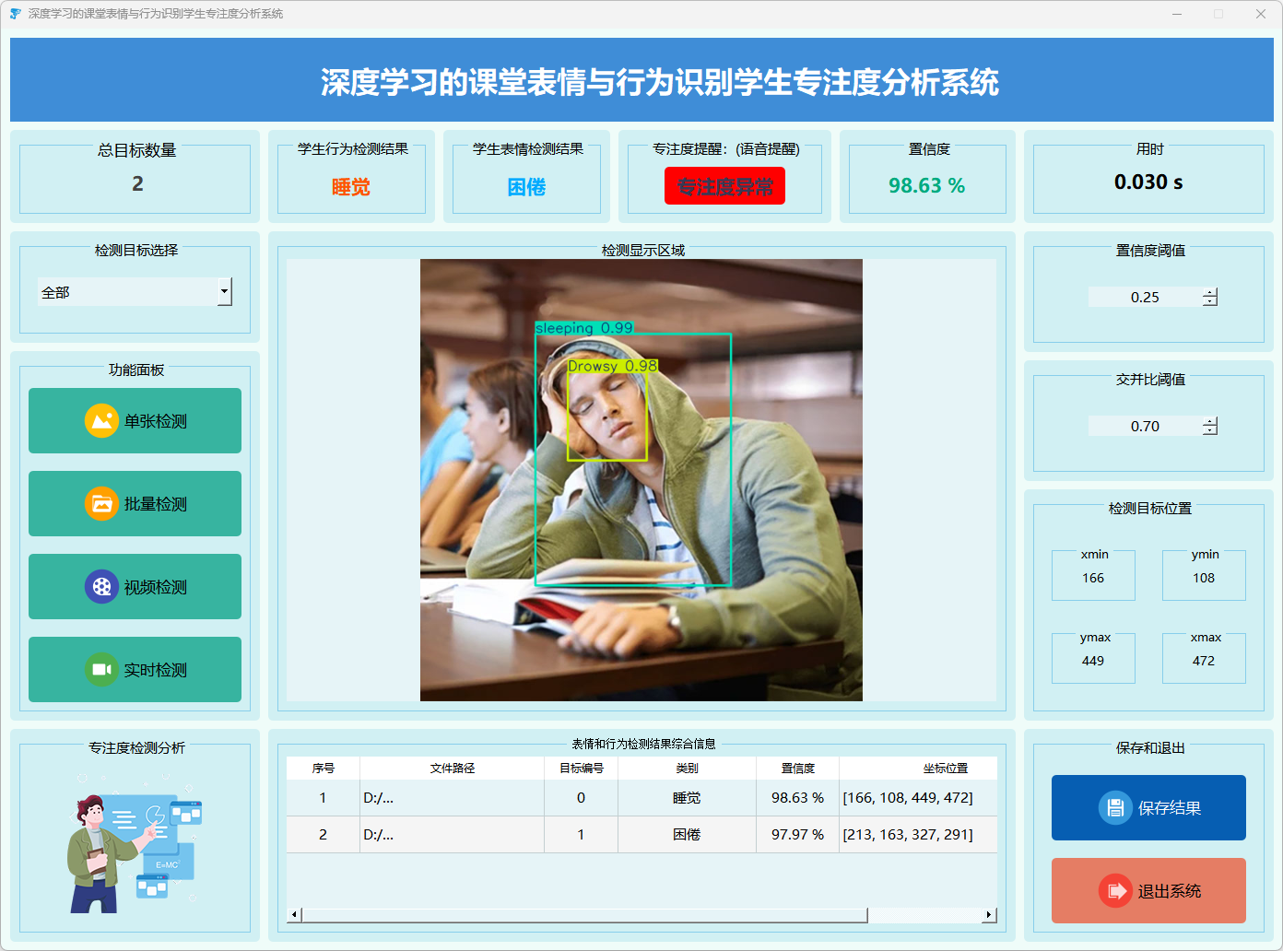Click the video detection film reel icon
1283x951 pixels.
coord(101,587)
